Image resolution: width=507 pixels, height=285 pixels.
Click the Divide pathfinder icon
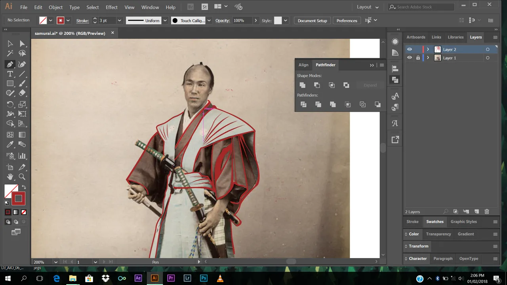[303, 104]
